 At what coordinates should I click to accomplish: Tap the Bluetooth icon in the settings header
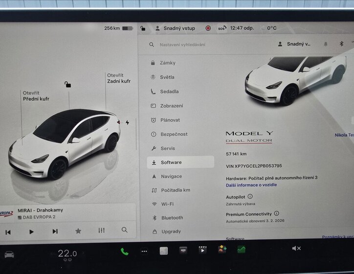pos(341,44)
